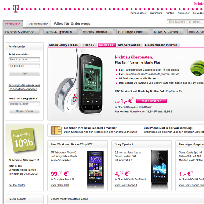Click the Registrieren button
This screenshot has height=204, width=204.
(24, 111)
